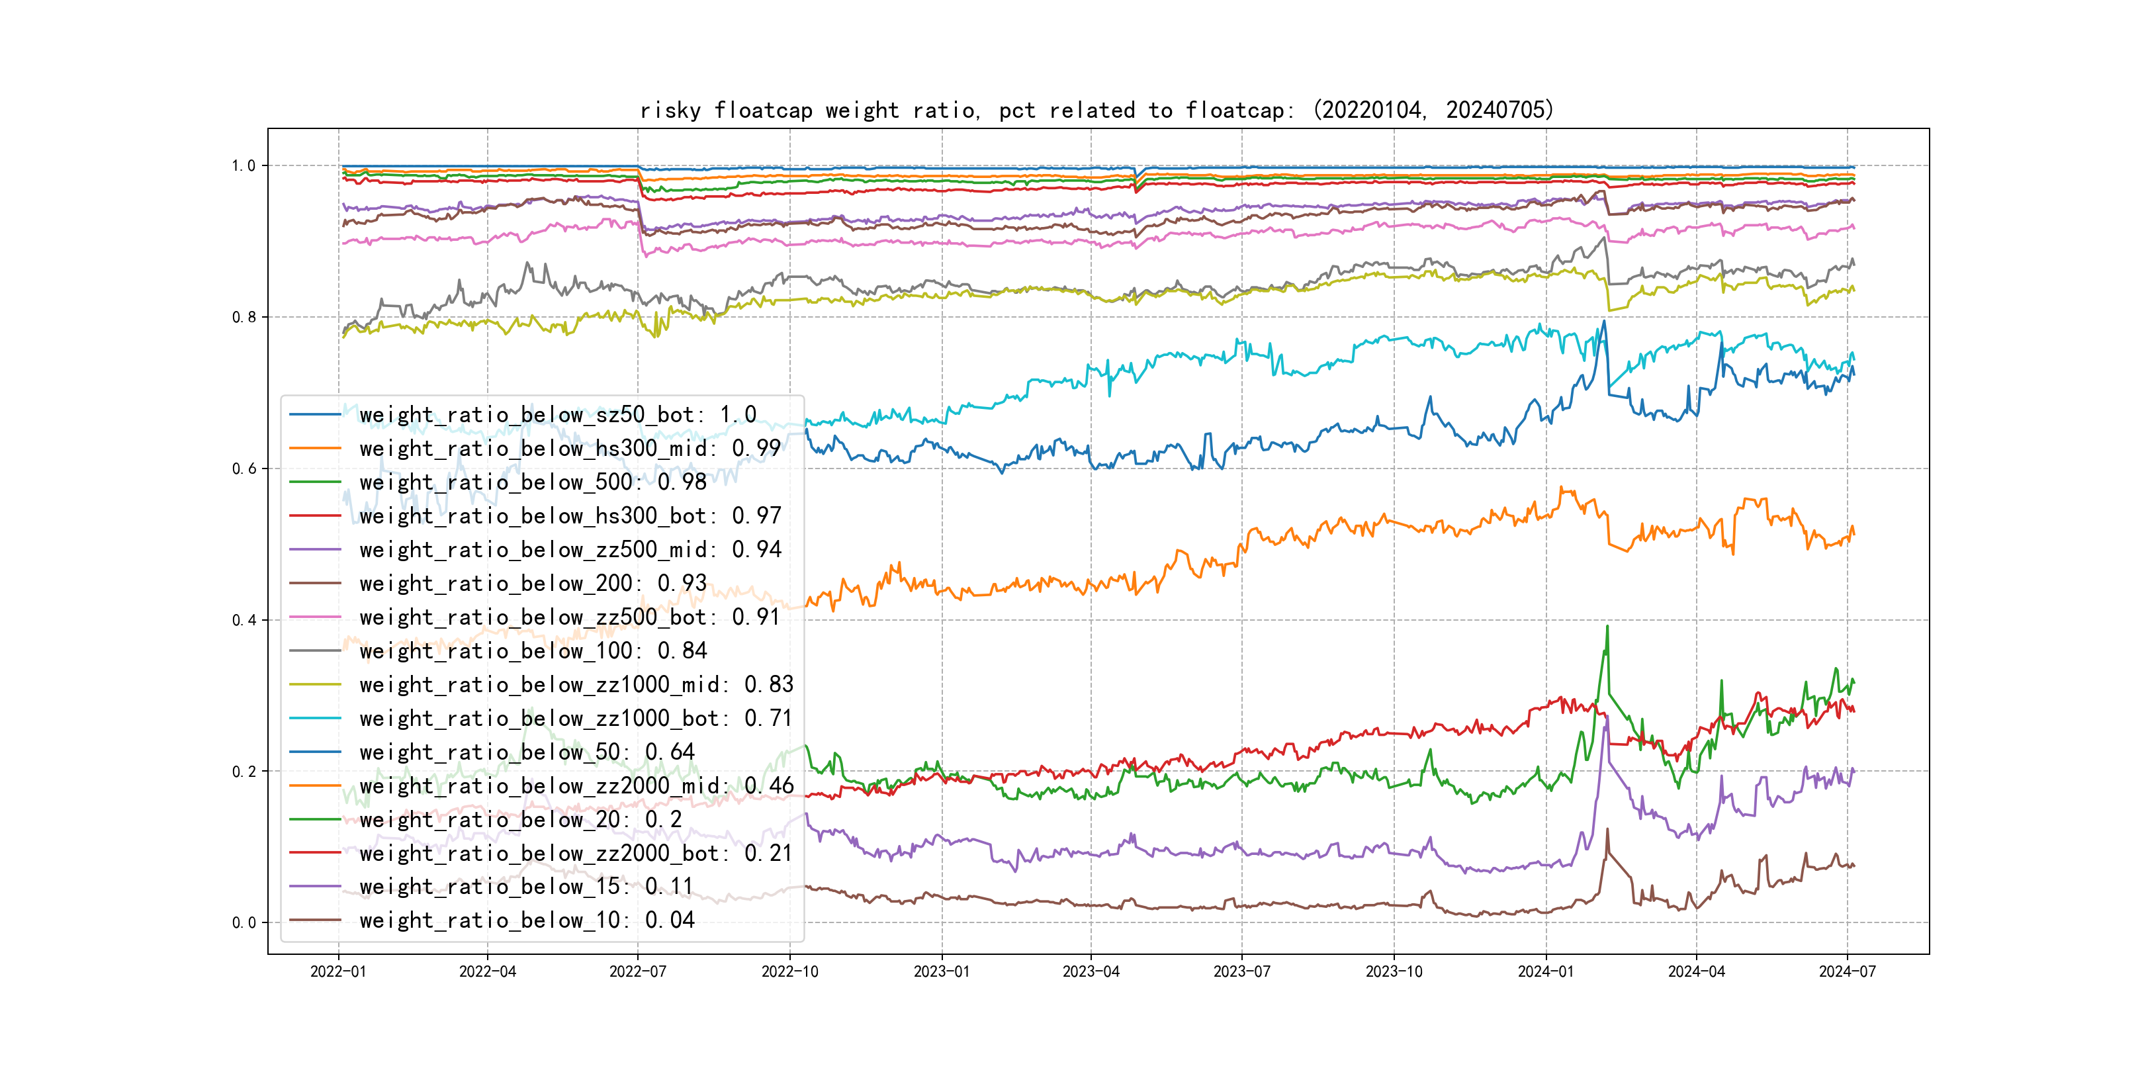
Task: Click the 2024-07 x-axis tick label
Action: tap(1847, 971)
